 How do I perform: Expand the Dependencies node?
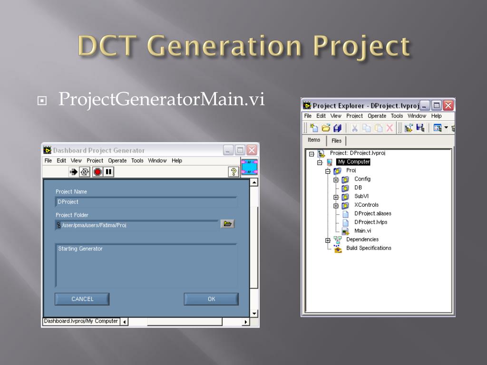click(x=328, y=240)
